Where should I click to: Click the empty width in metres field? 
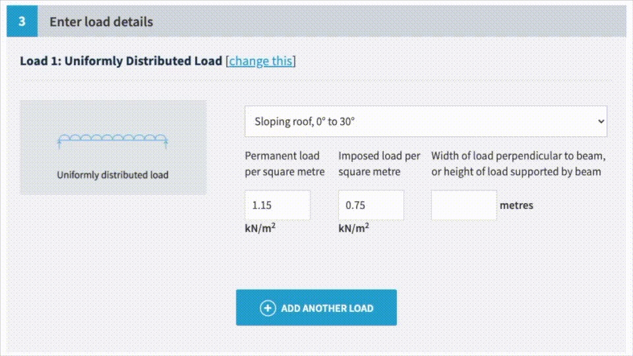464,206
